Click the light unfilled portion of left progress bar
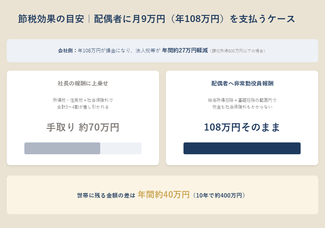Image resolution: width=325 pixels, height=228 pixels. point(121,148)
